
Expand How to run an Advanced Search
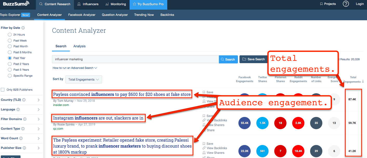click(x=75, y=68)
